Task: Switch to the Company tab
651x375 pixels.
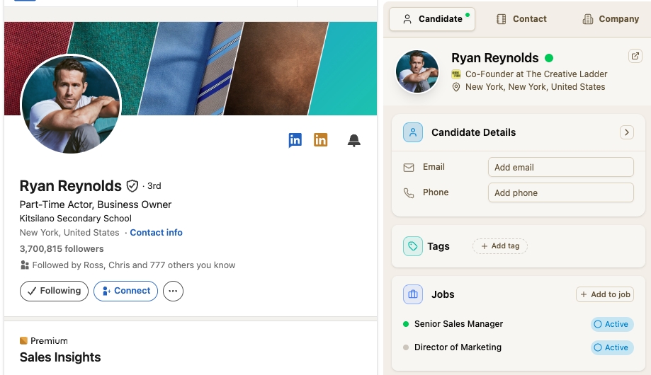Action: click(611, 19)
